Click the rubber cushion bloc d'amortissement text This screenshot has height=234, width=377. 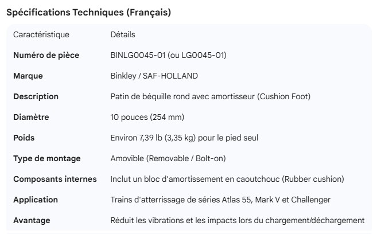227,179
